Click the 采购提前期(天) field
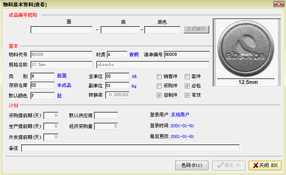Screen dimensions: 286x175 51,115
